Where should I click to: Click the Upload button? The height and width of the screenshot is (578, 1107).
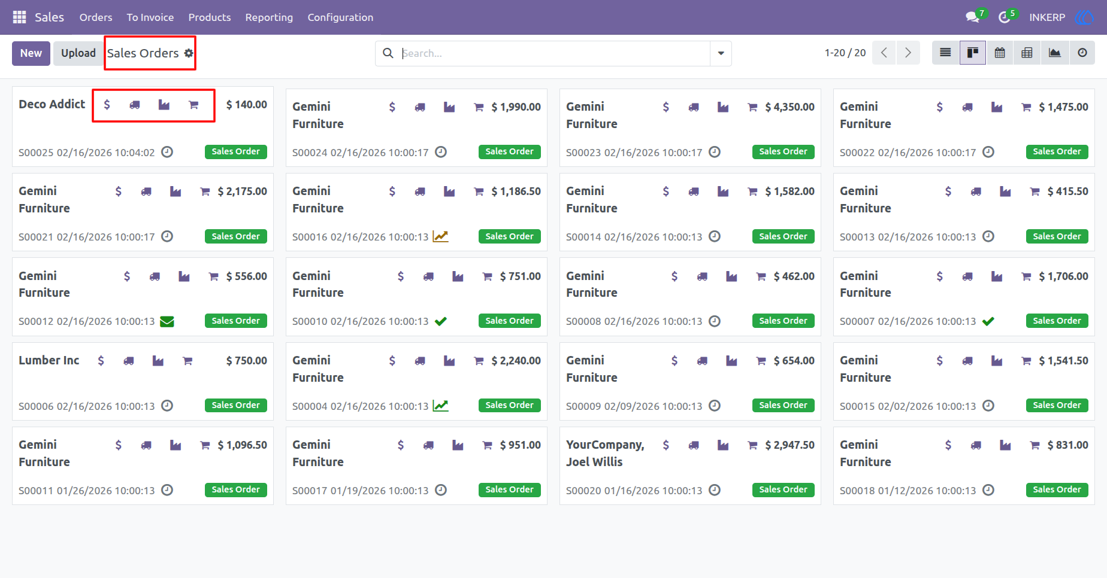pyautogui.click(x=78, y=53)
